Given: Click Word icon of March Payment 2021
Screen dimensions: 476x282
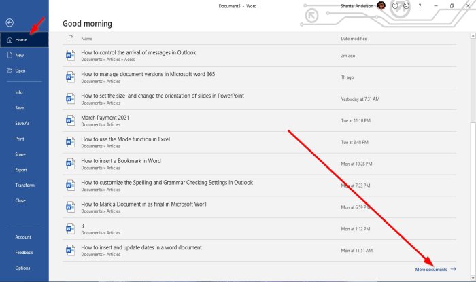Looking at the screenshot, I should tap(71, 121).
